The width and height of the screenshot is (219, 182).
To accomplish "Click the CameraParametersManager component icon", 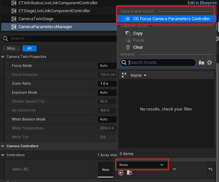I will 14,26.
